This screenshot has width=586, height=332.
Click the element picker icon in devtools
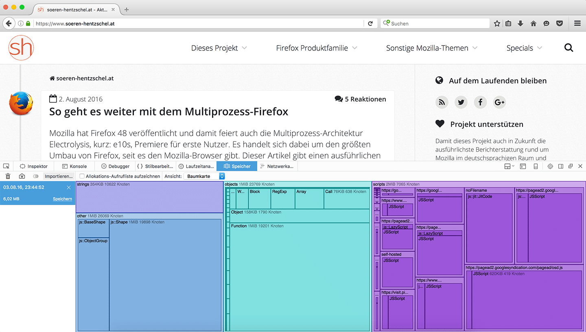tap(6, 166)
